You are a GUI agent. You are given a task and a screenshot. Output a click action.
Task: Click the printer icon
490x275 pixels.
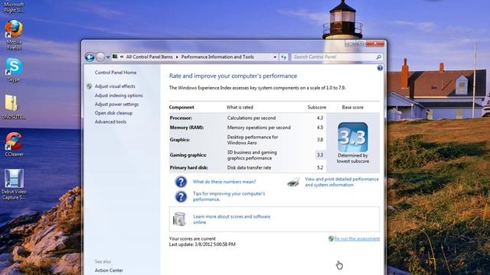(293, 182)
